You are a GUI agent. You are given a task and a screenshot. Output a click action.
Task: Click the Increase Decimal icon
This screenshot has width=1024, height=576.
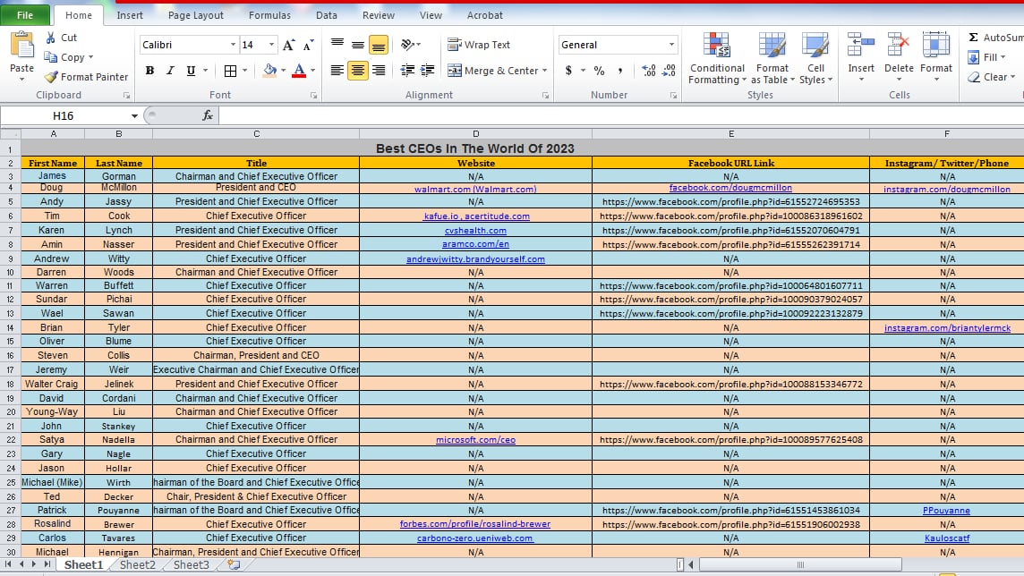[x=649, y=71]
